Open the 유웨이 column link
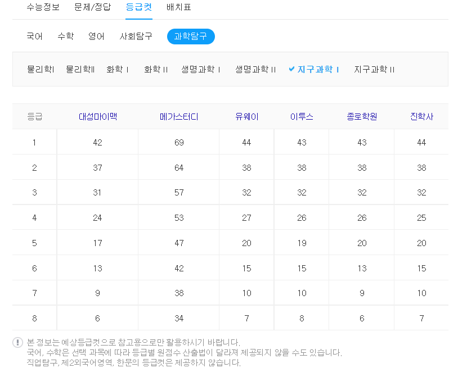 247,117
